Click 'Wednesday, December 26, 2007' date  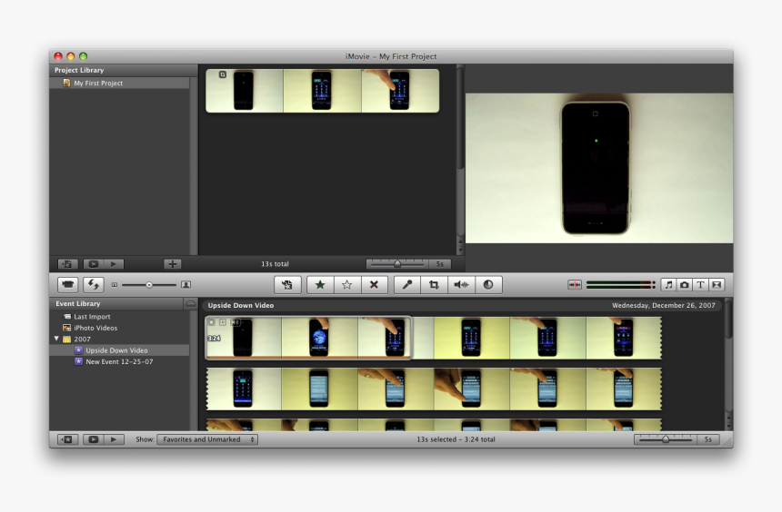(x=664, y=305)
